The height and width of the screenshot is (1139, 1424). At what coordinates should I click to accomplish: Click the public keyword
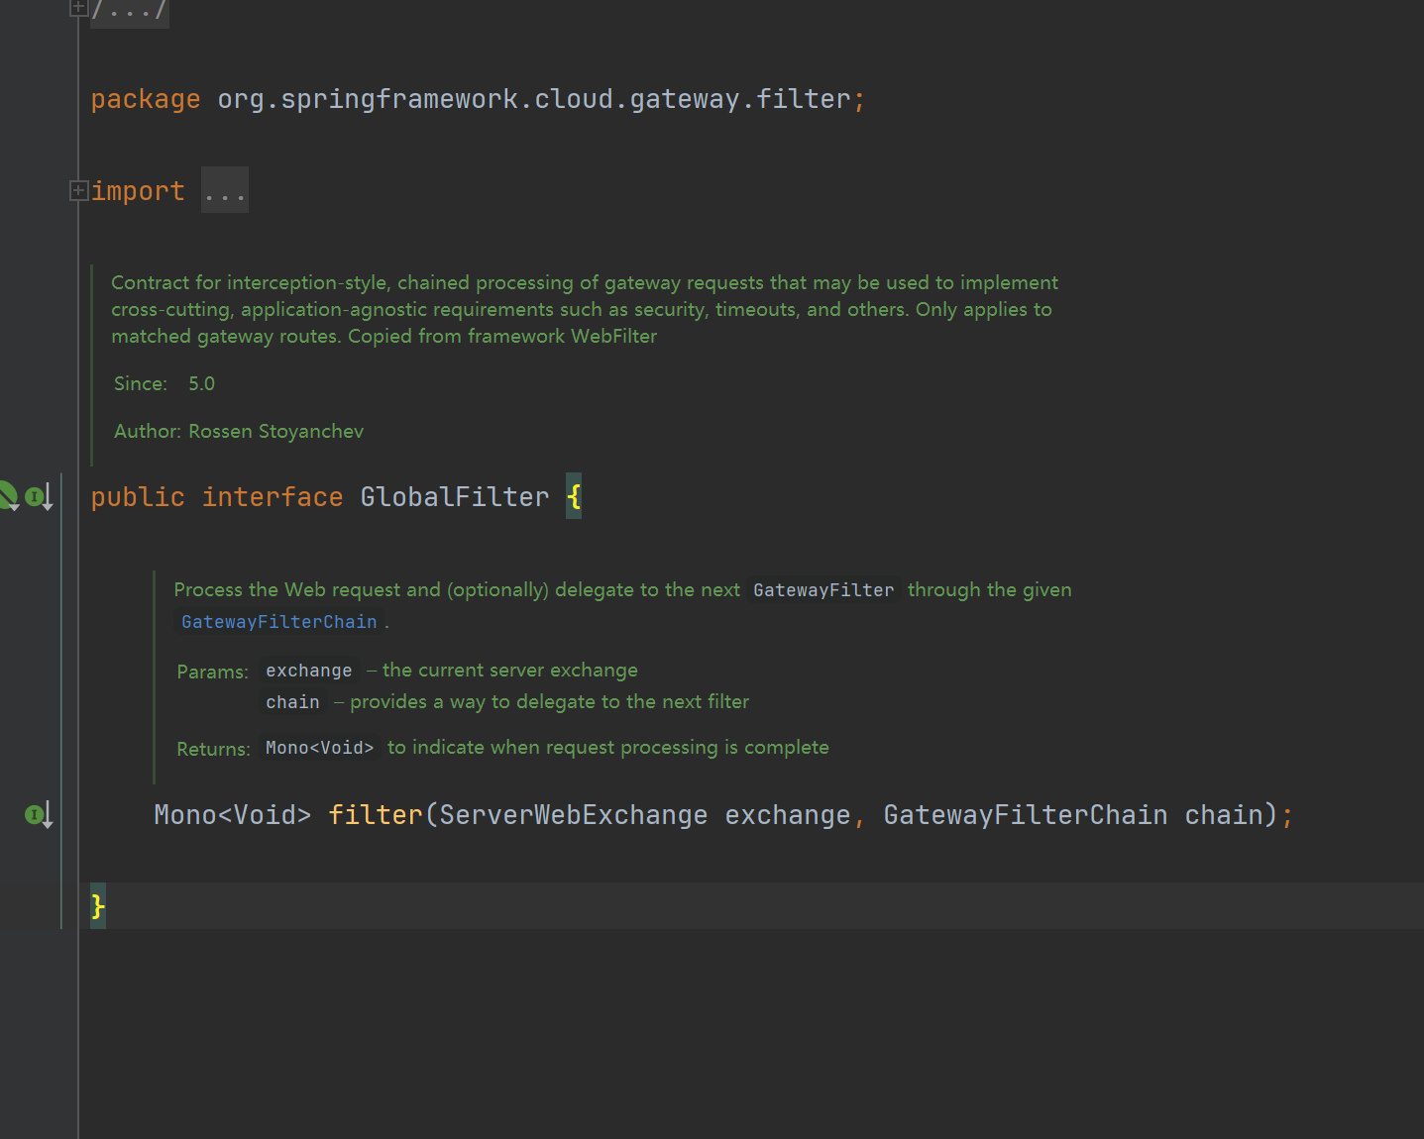[138, 497]
